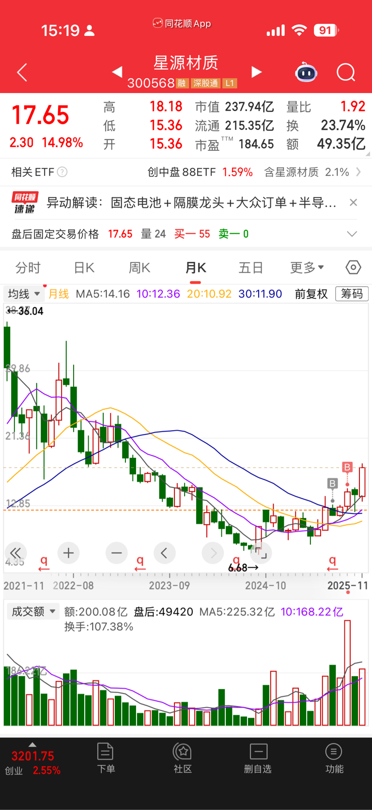Viewport: 372px width, 810px height.
Task: Switch to 日K tab
Action: [84, 268]
